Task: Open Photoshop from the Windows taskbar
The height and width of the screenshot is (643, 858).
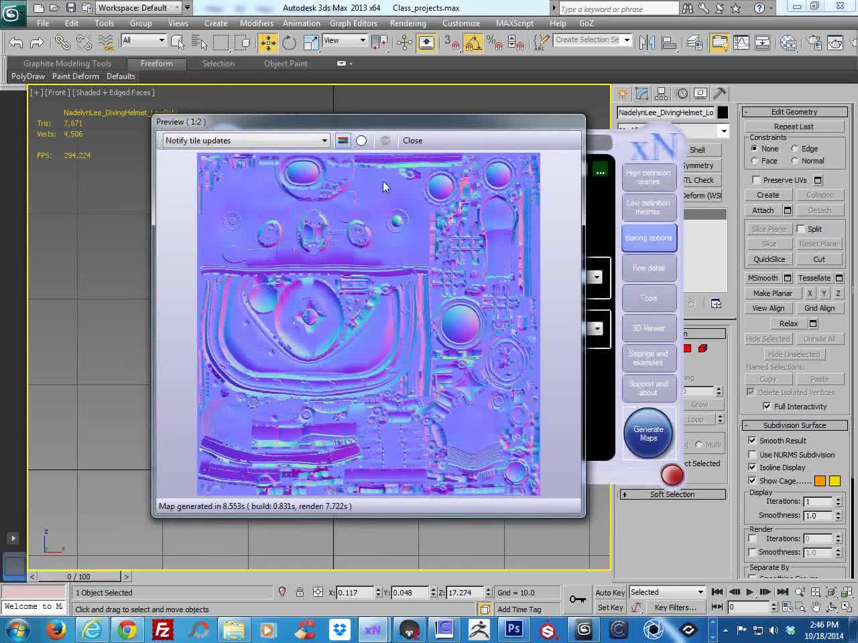Action: coord(514,630)
